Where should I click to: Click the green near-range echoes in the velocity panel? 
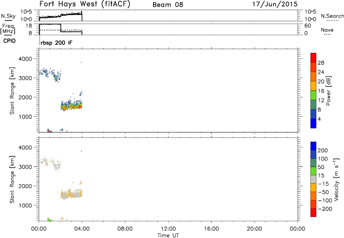point(49,219)
